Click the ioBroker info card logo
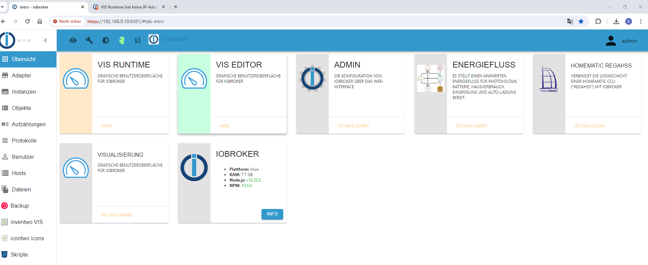The width and height of the screenshot is (648, 265). click(194, 168)
